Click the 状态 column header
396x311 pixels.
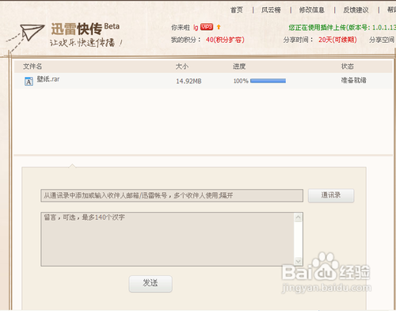pos(348,66)
